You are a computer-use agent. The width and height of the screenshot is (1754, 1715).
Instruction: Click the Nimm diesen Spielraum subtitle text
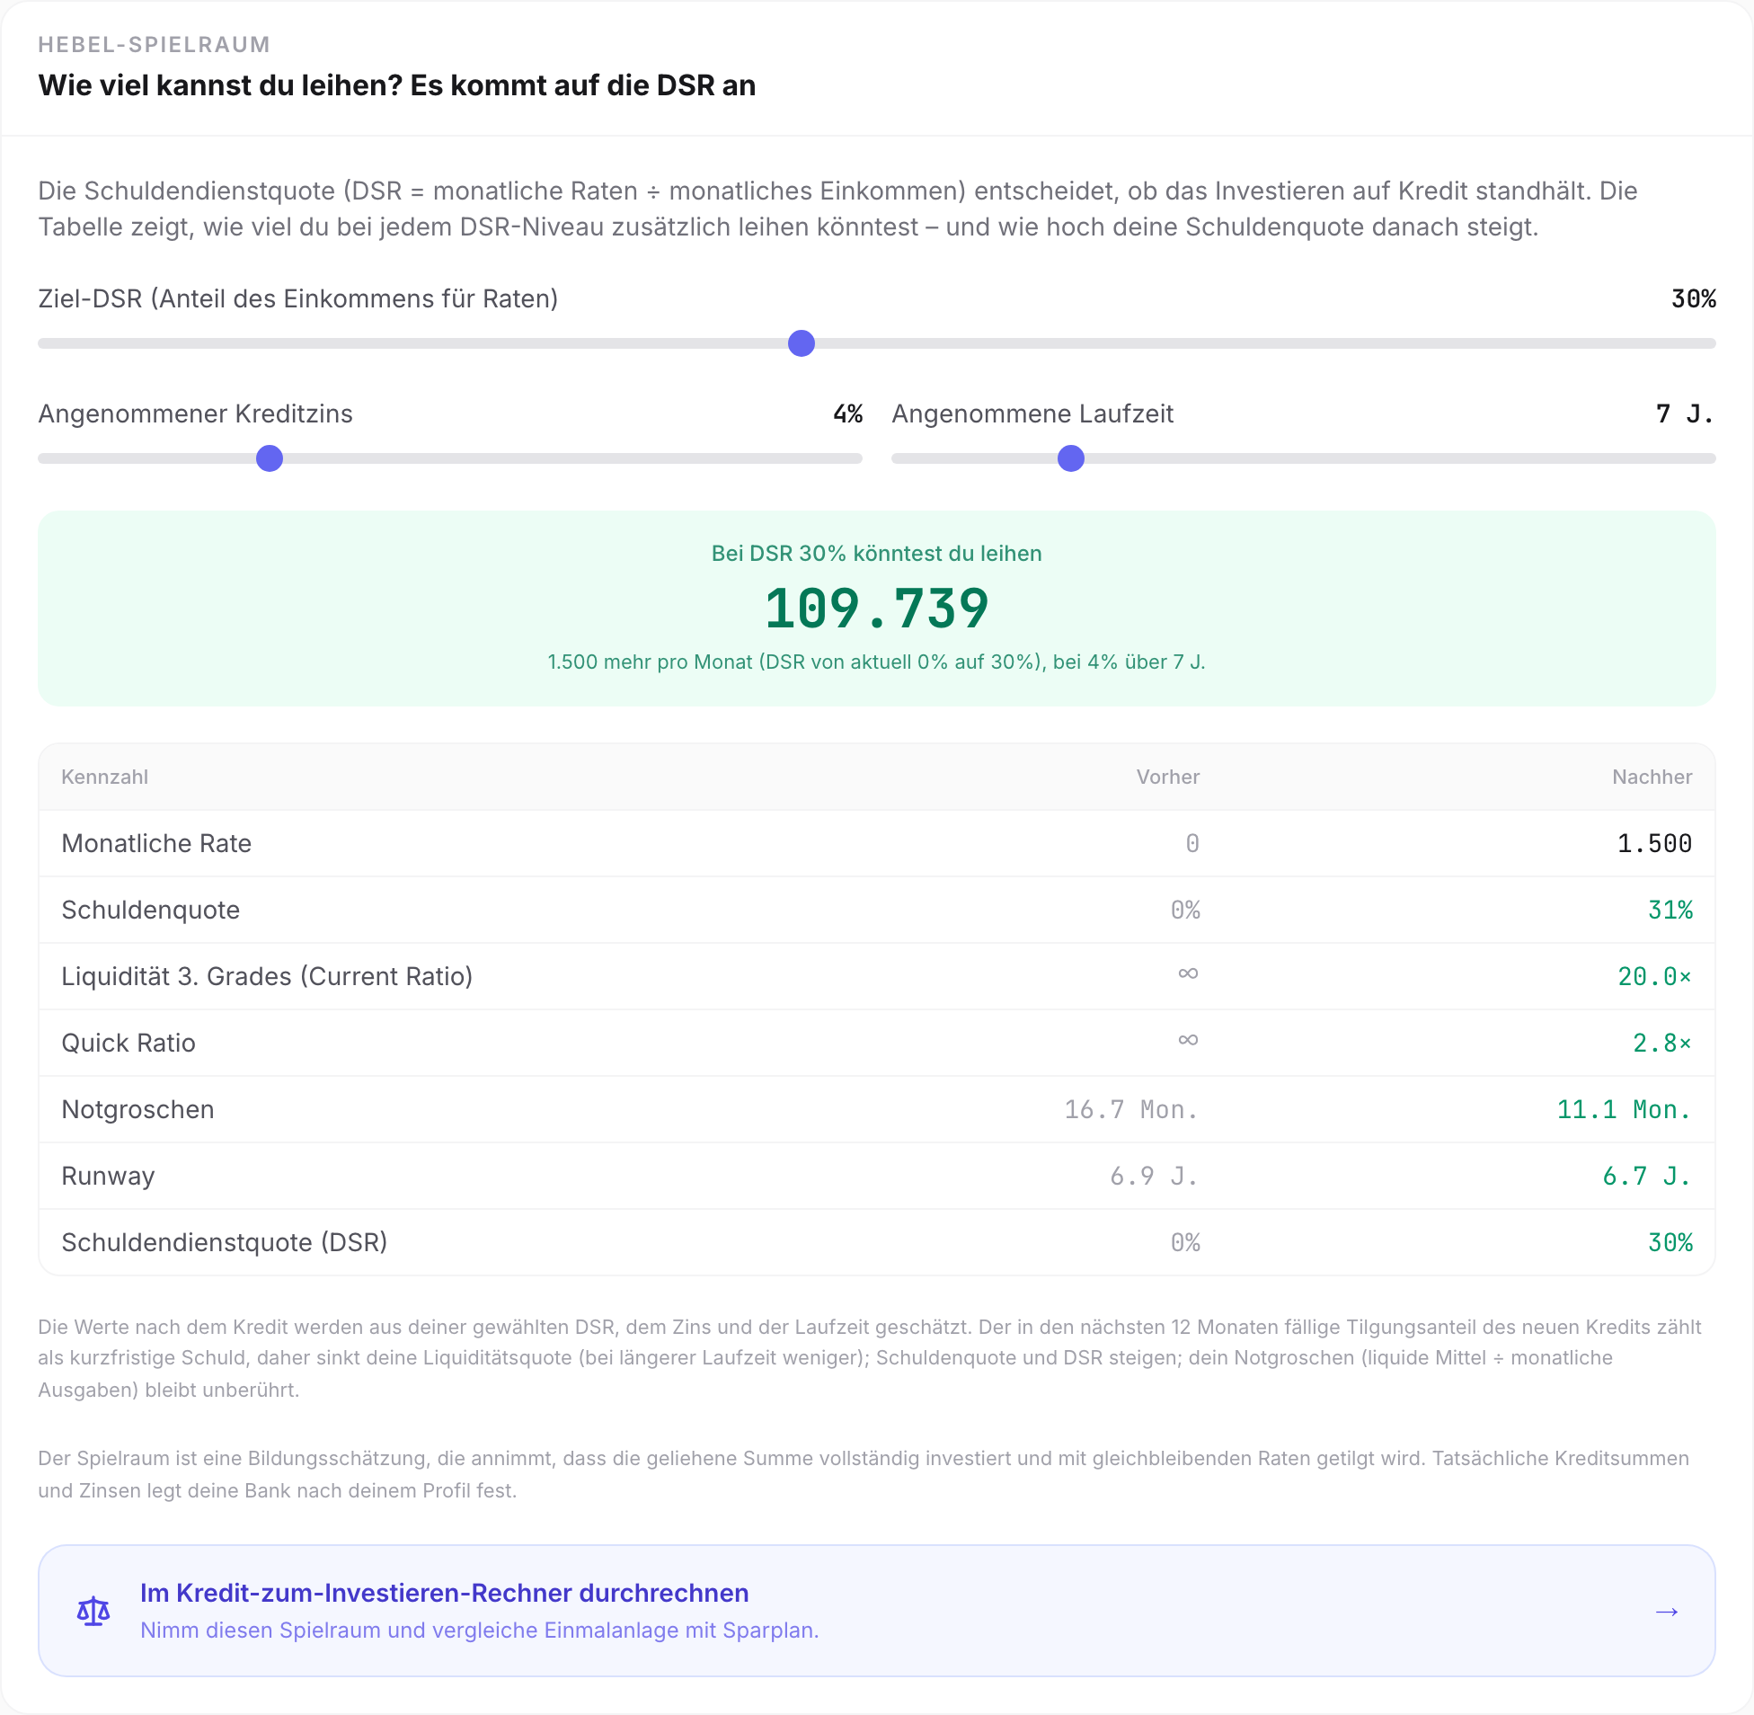[479, 1631]
